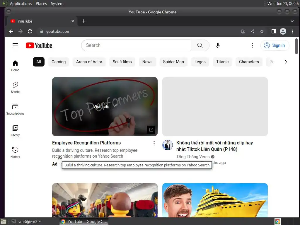
Task: Click the YouTube logo
Action: (x=39, y=45)
